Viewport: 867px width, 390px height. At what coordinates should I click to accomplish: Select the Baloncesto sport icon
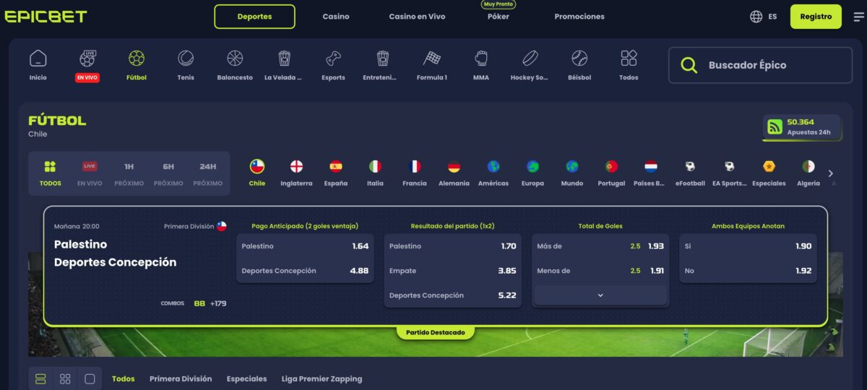tap(235, 65)
